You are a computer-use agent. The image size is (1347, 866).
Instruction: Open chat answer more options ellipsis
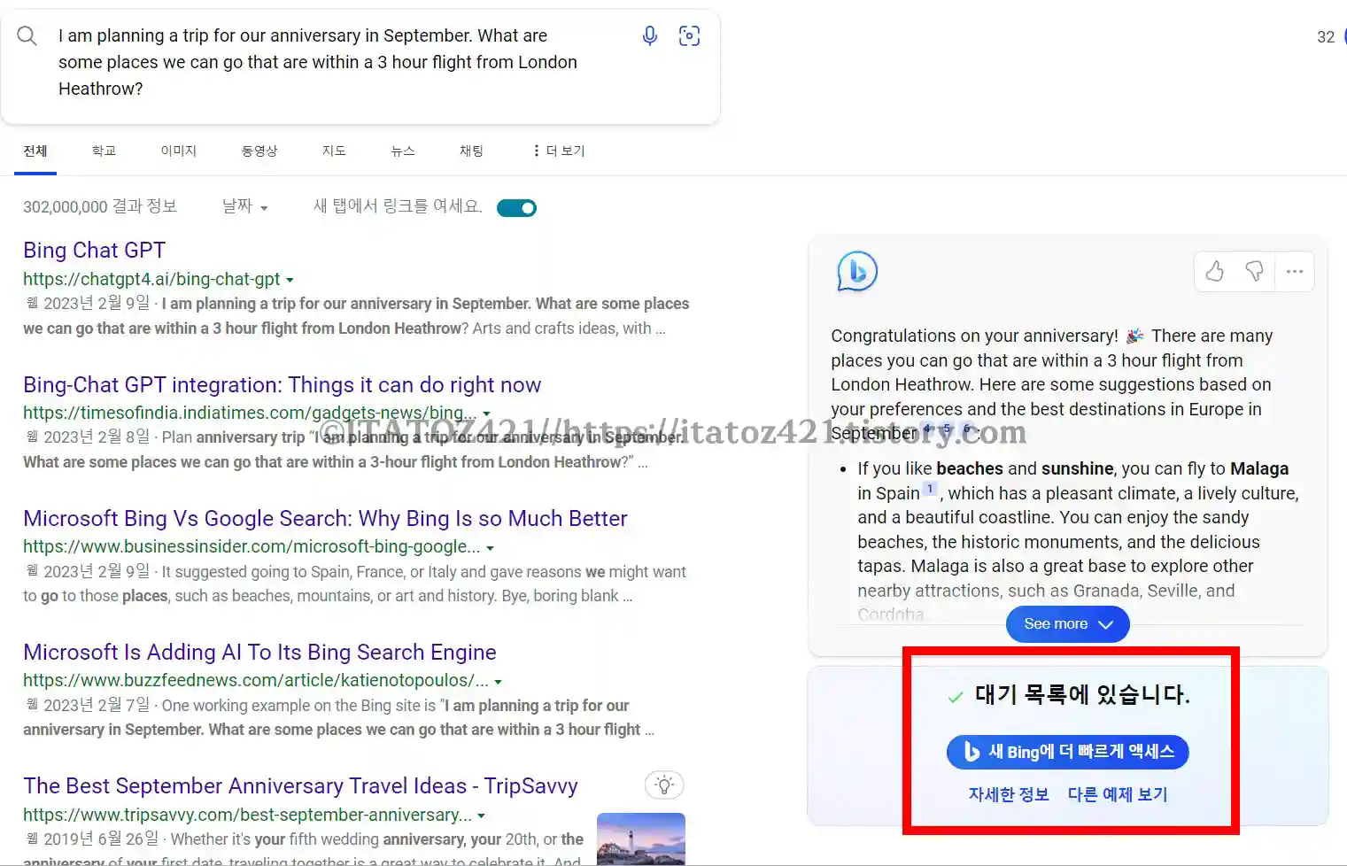pyautogui.click(x=1295, y=272)
